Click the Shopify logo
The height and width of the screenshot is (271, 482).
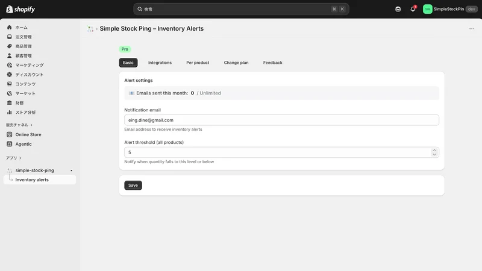coord(20,9)
